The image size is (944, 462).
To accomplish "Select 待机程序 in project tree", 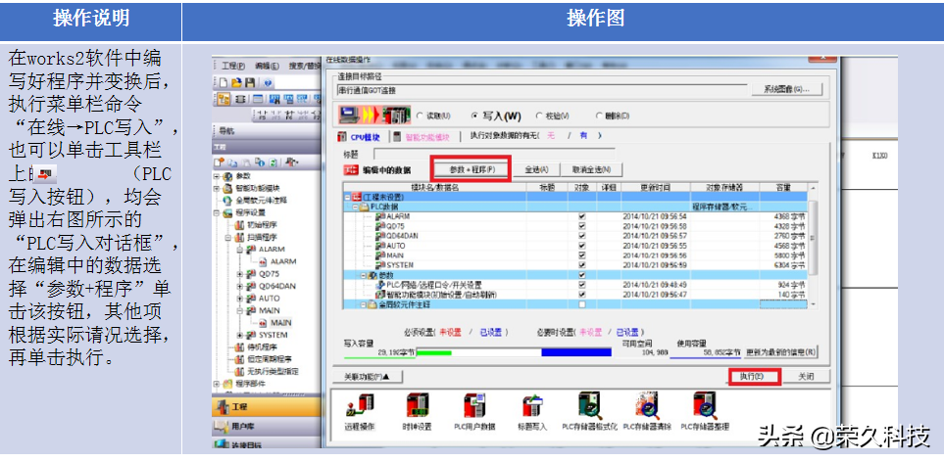I will click(x=255, y=346).
